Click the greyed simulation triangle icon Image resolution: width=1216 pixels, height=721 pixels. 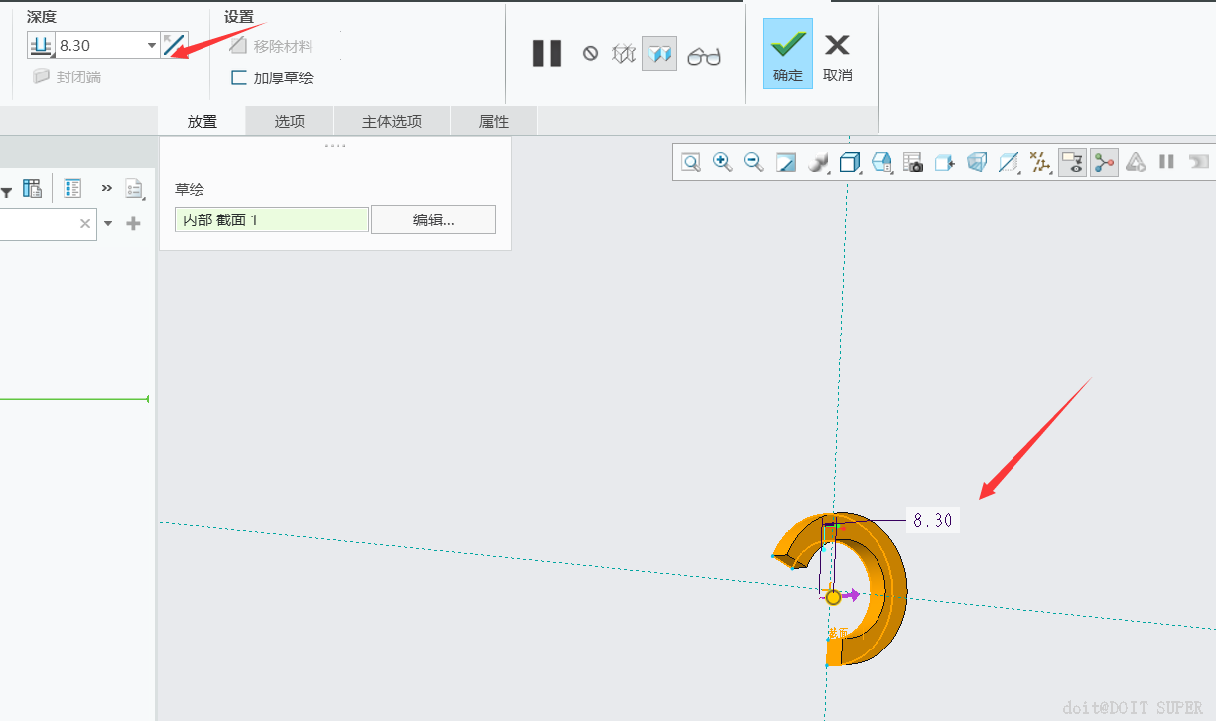tap(1136, 162)
